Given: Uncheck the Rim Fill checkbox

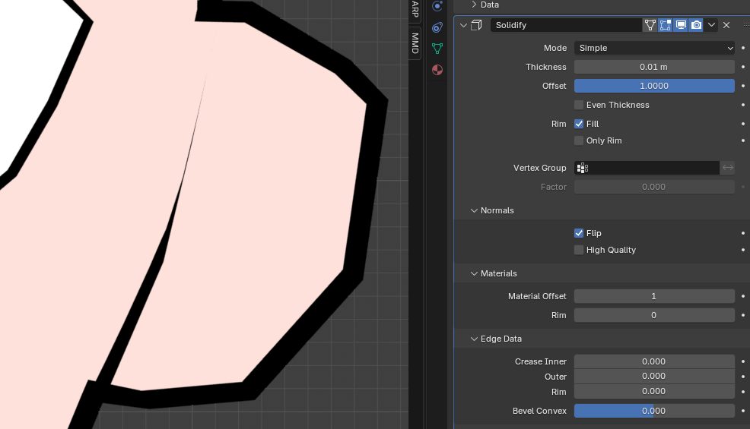Looking at the screenshot, I should coord(579,124).
